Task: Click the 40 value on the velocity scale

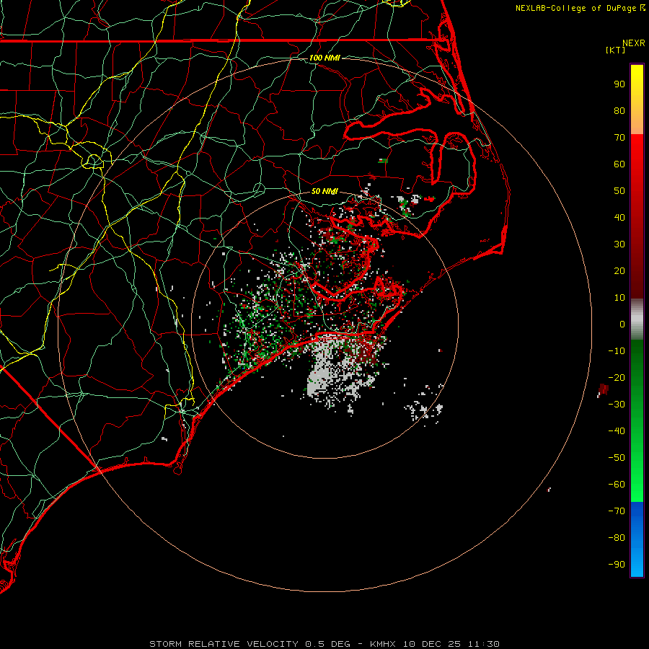Action: click(x=619, y=218)
